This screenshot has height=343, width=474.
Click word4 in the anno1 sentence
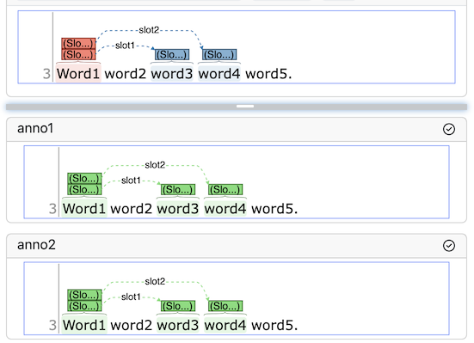[x=225, y=209]
